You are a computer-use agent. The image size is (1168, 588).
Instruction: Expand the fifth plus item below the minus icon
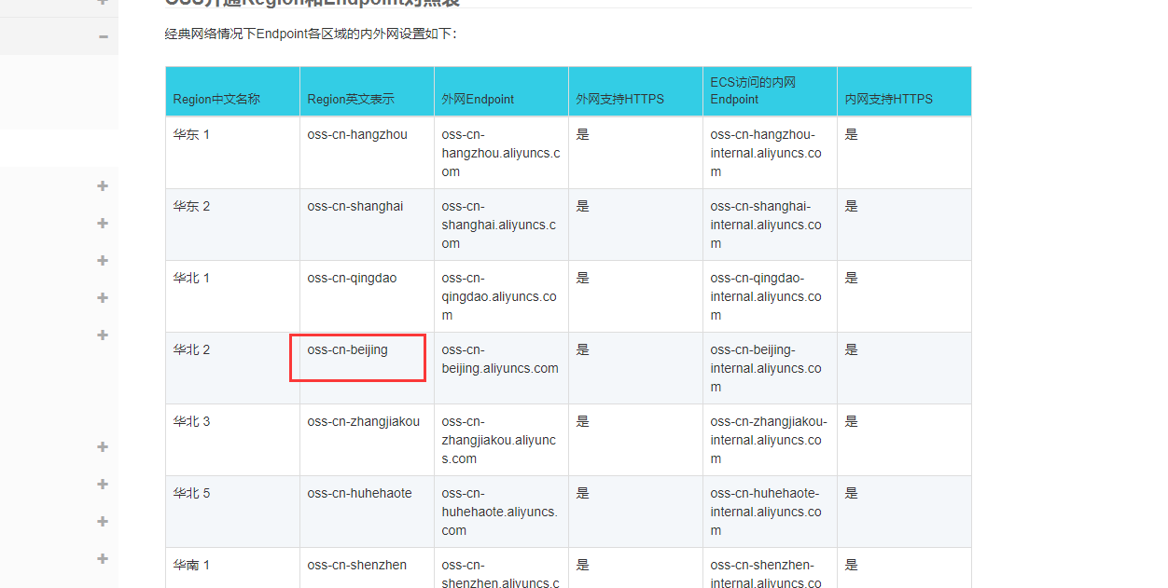click(103, 335)
